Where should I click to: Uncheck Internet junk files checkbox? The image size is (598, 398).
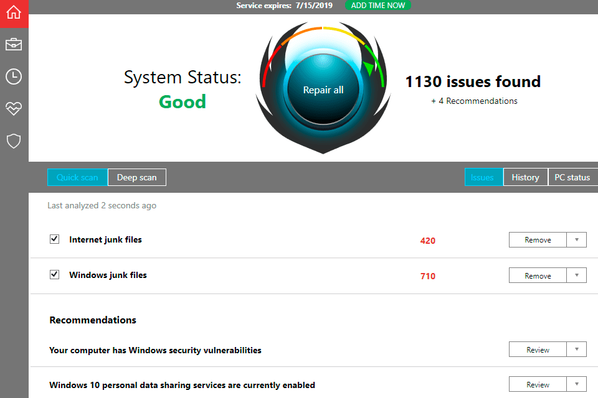pos(55,239)
